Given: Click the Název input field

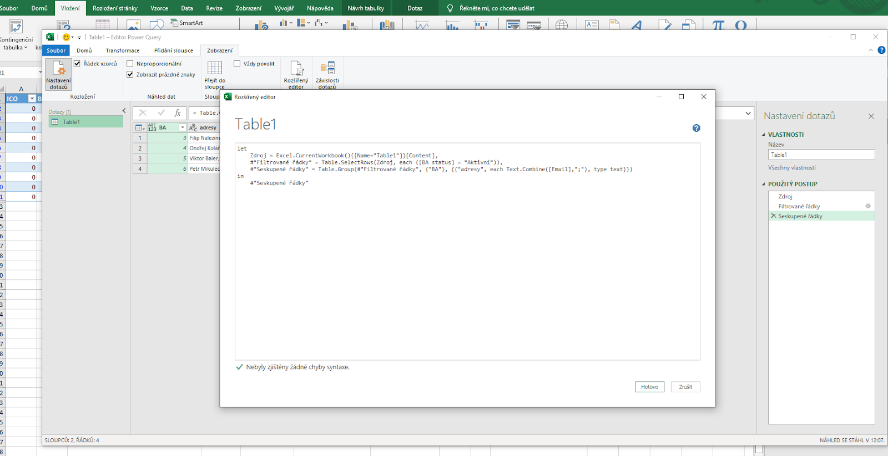Looking at the screenshot, I should pos(821,155).
